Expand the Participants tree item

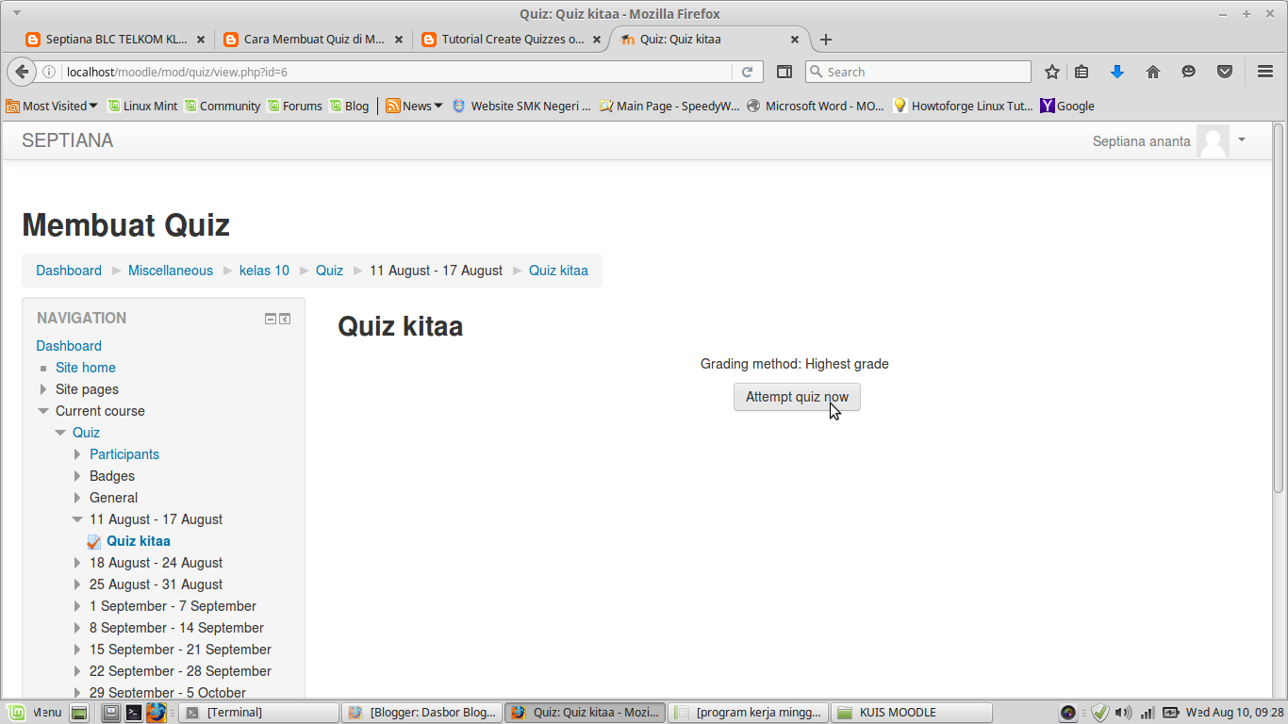[77, 454]
